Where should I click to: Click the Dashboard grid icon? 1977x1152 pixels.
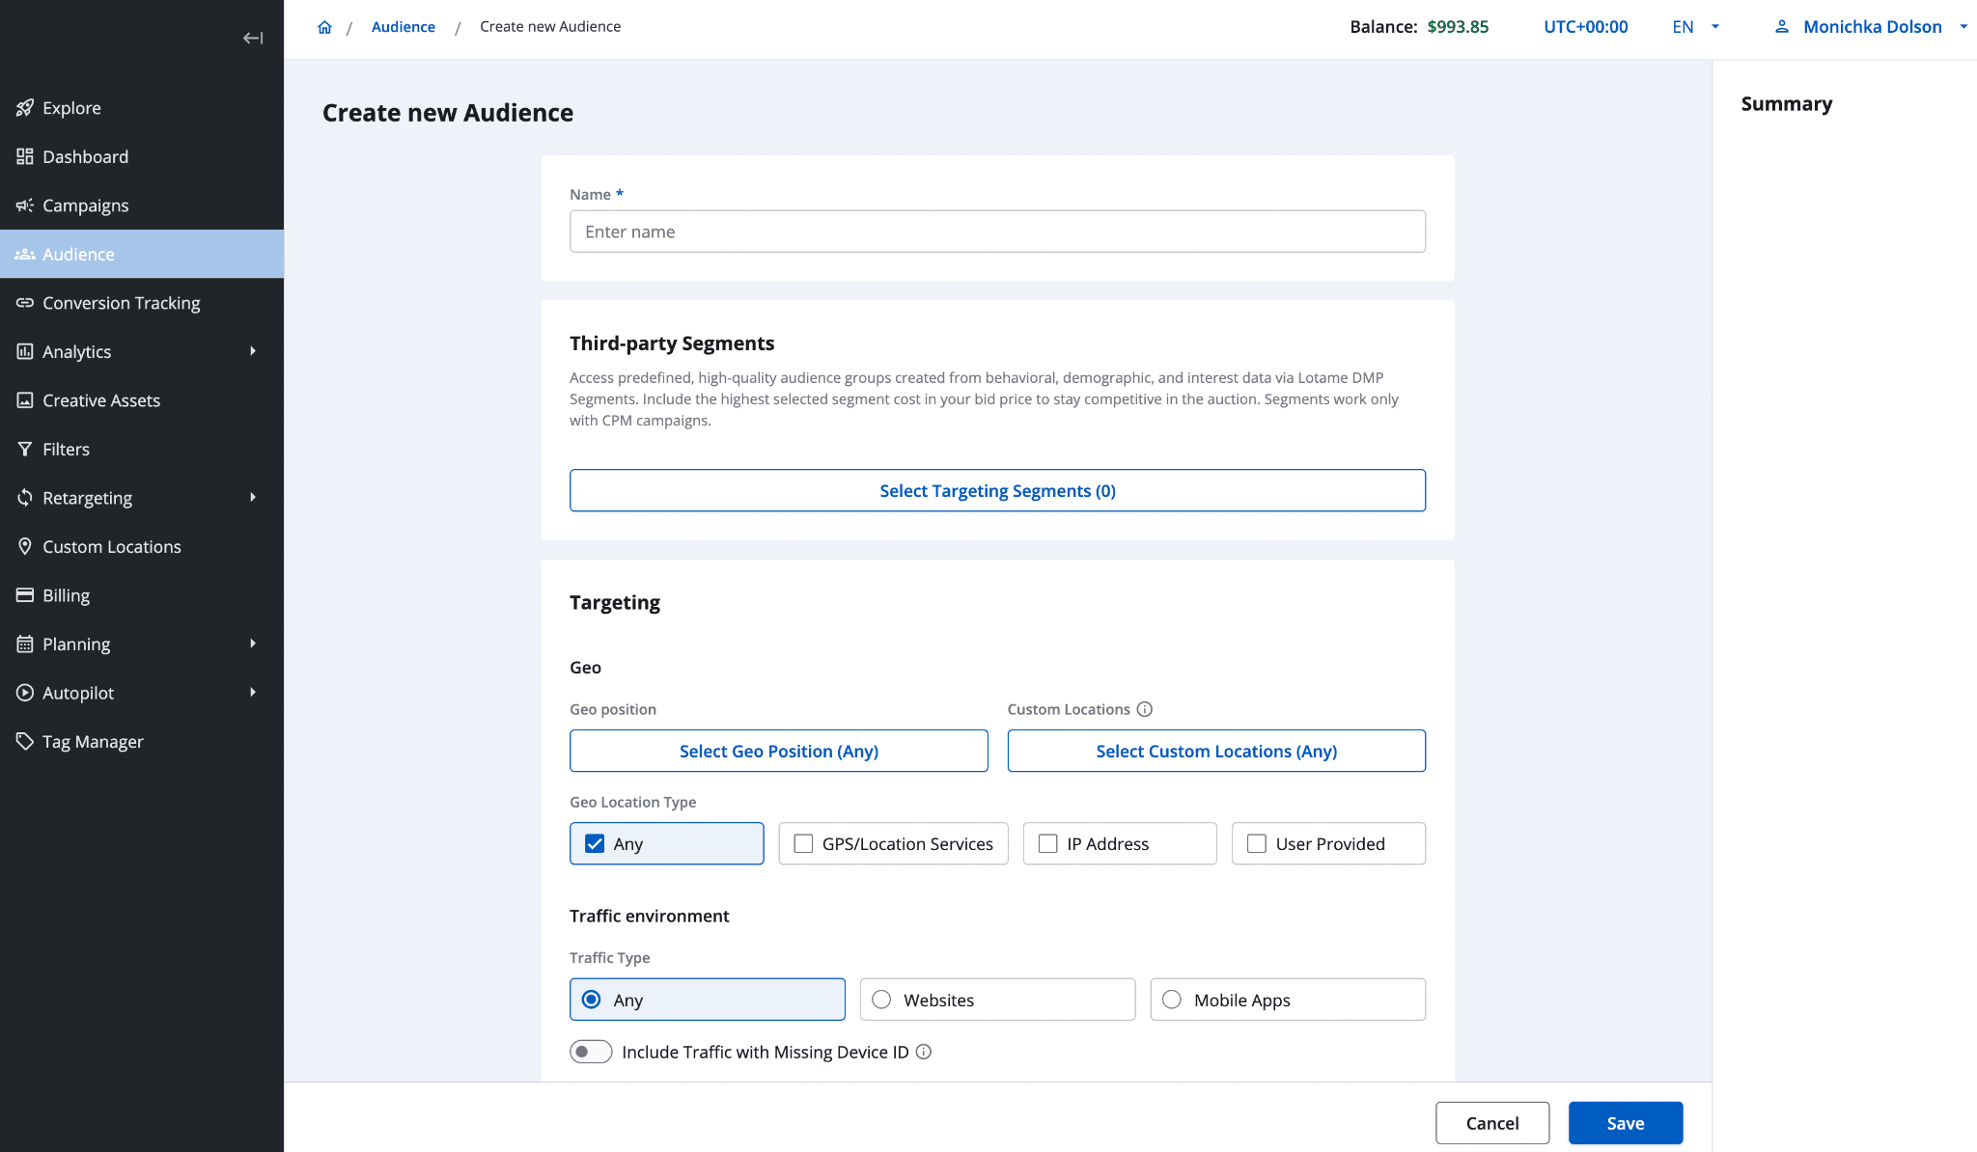25,156
